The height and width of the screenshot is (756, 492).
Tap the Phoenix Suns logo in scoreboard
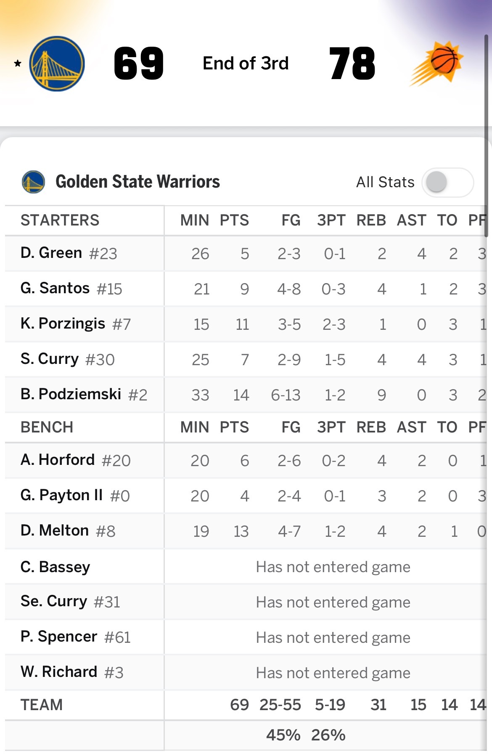pos(437,64)
